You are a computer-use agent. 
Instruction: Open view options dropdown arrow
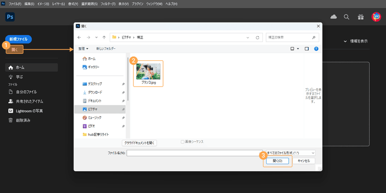click(298, 49)
